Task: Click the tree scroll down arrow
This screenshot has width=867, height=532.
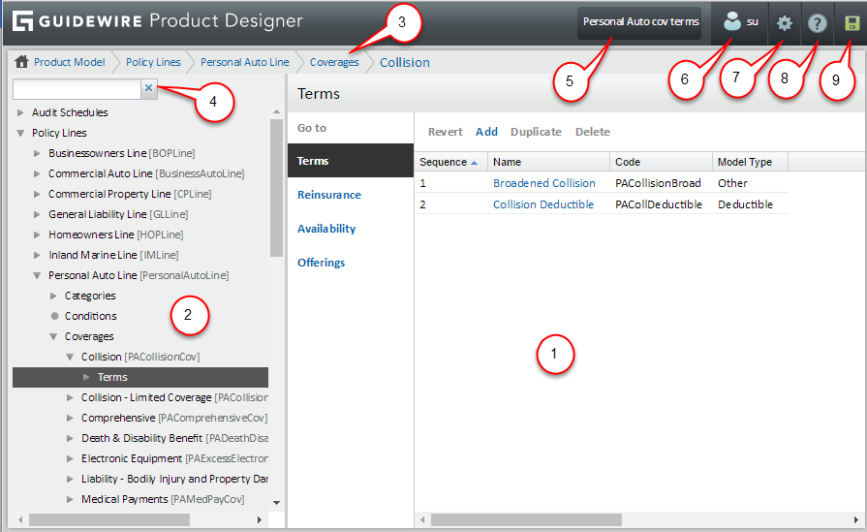Action: coord(277,503)
